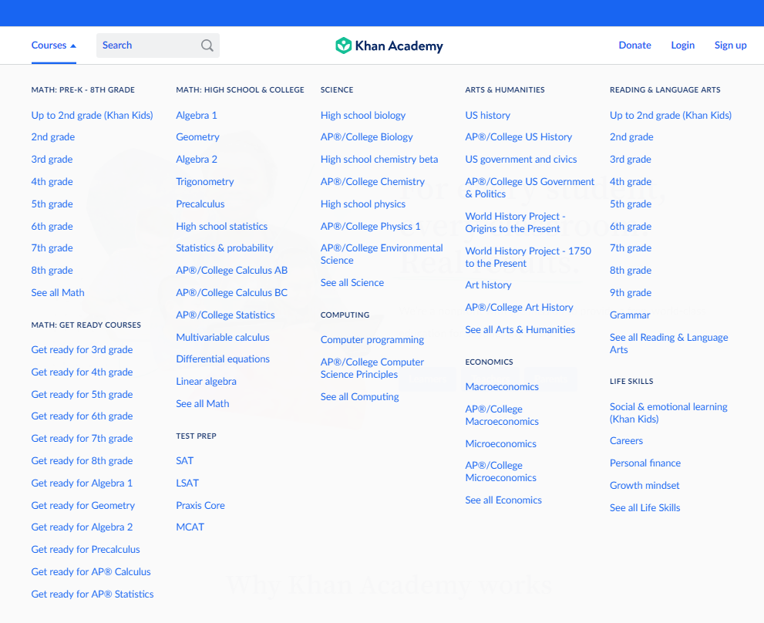Open Computer programming
This screenshot has width=764, height=623.
tap(372, 340)
